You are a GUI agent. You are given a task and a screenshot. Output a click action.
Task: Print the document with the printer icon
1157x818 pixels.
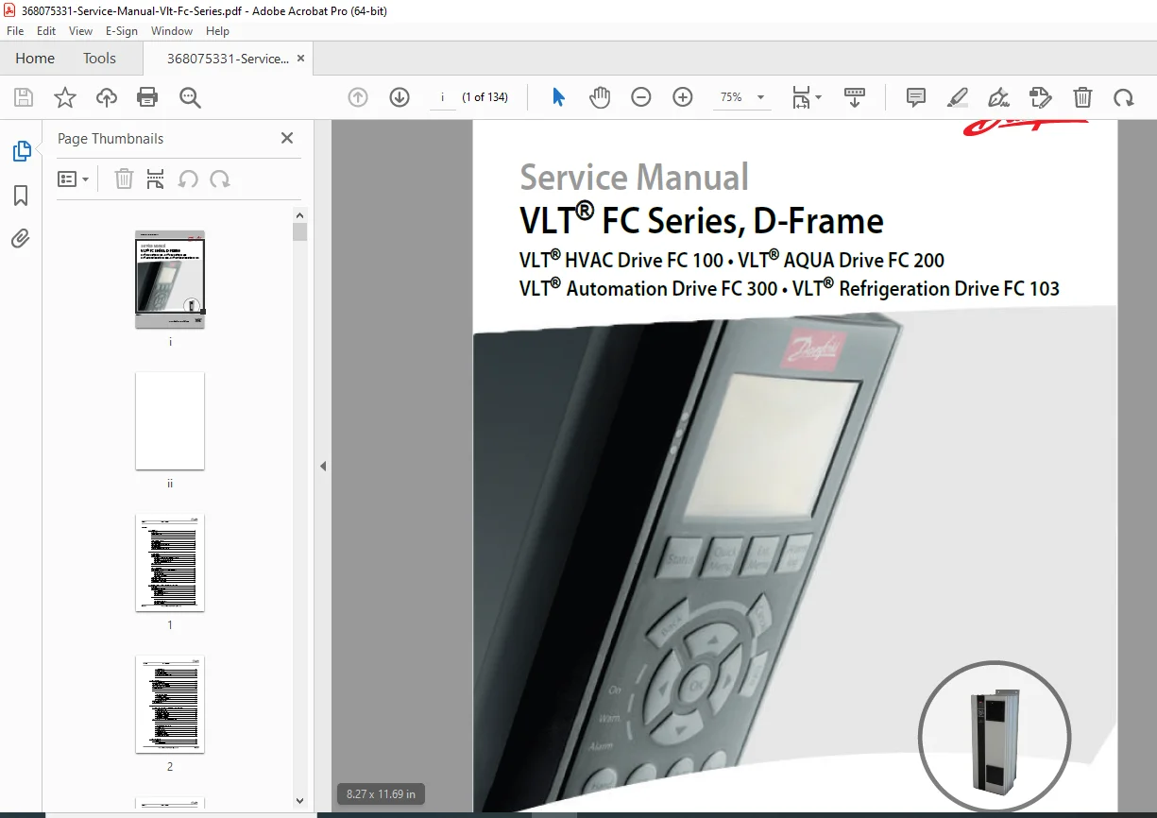tap(147, 97)
